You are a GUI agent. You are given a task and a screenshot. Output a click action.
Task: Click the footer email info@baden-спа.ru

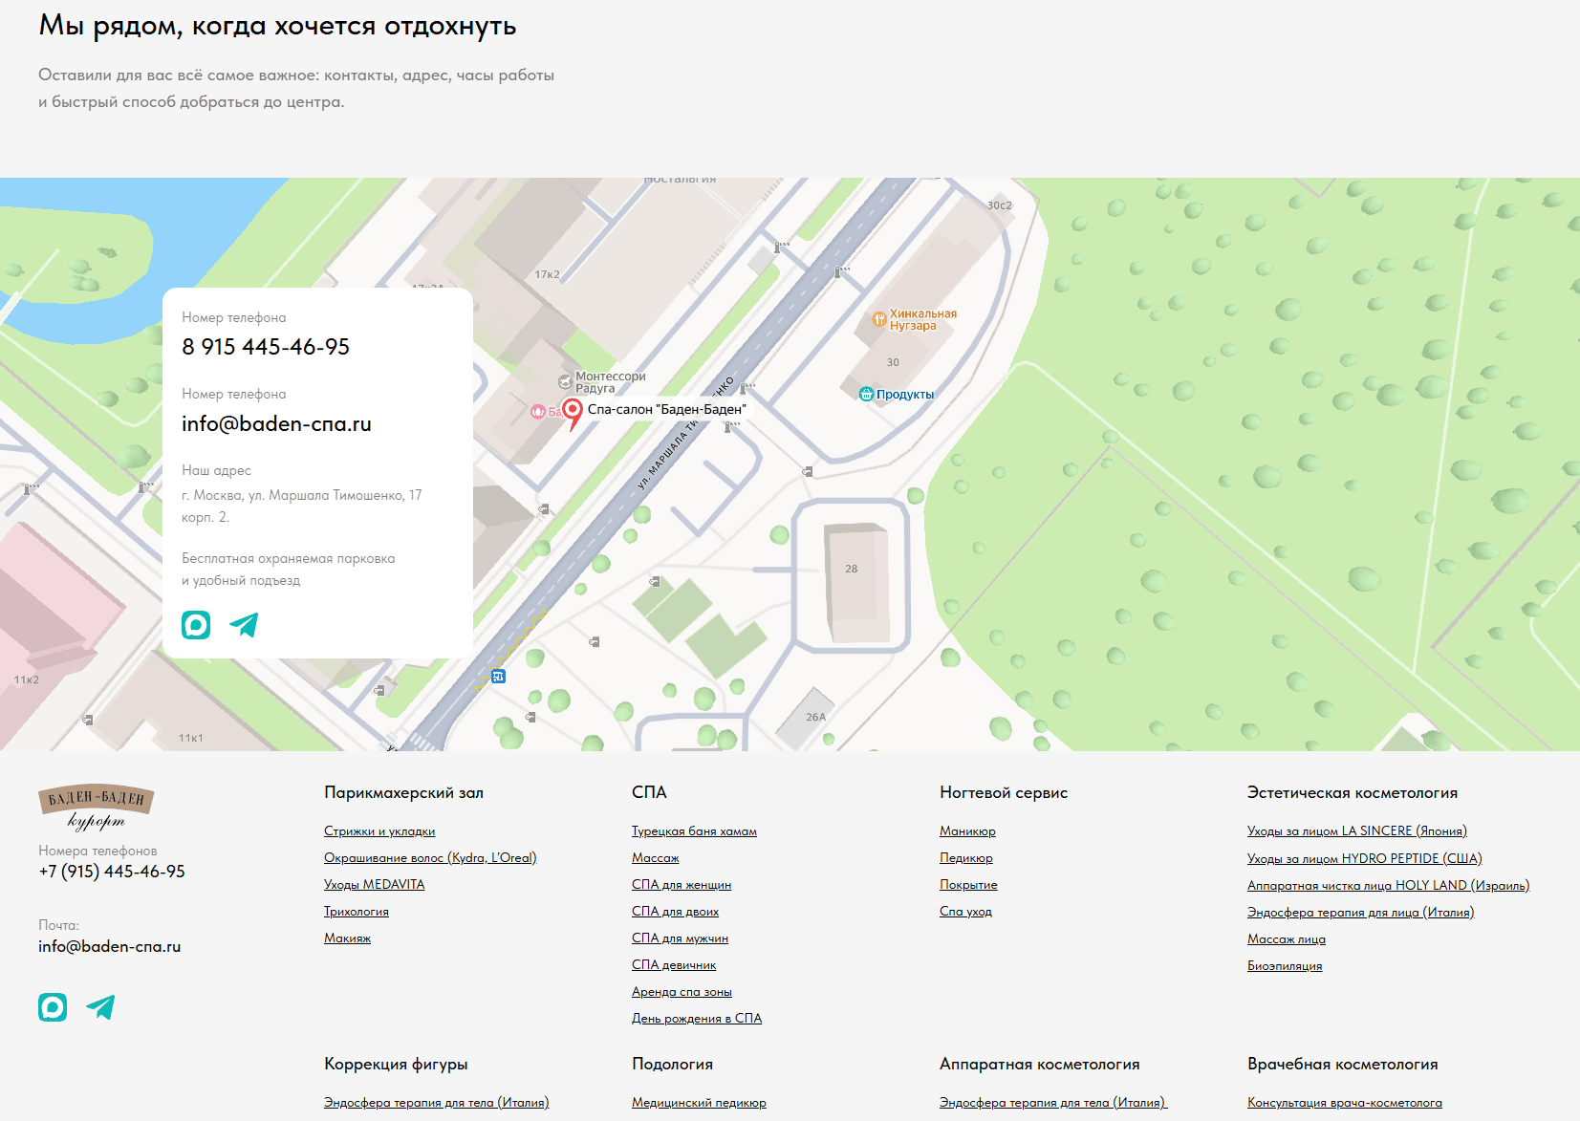point(109,946)
